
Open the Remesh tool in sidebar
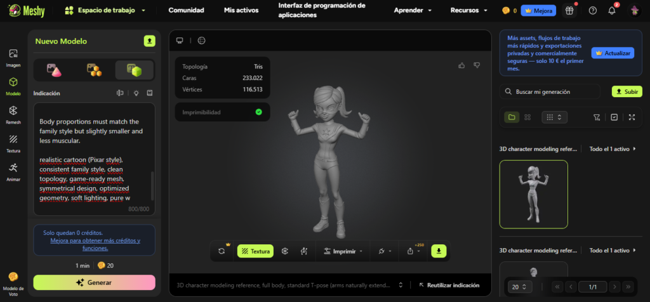point(13,115)
